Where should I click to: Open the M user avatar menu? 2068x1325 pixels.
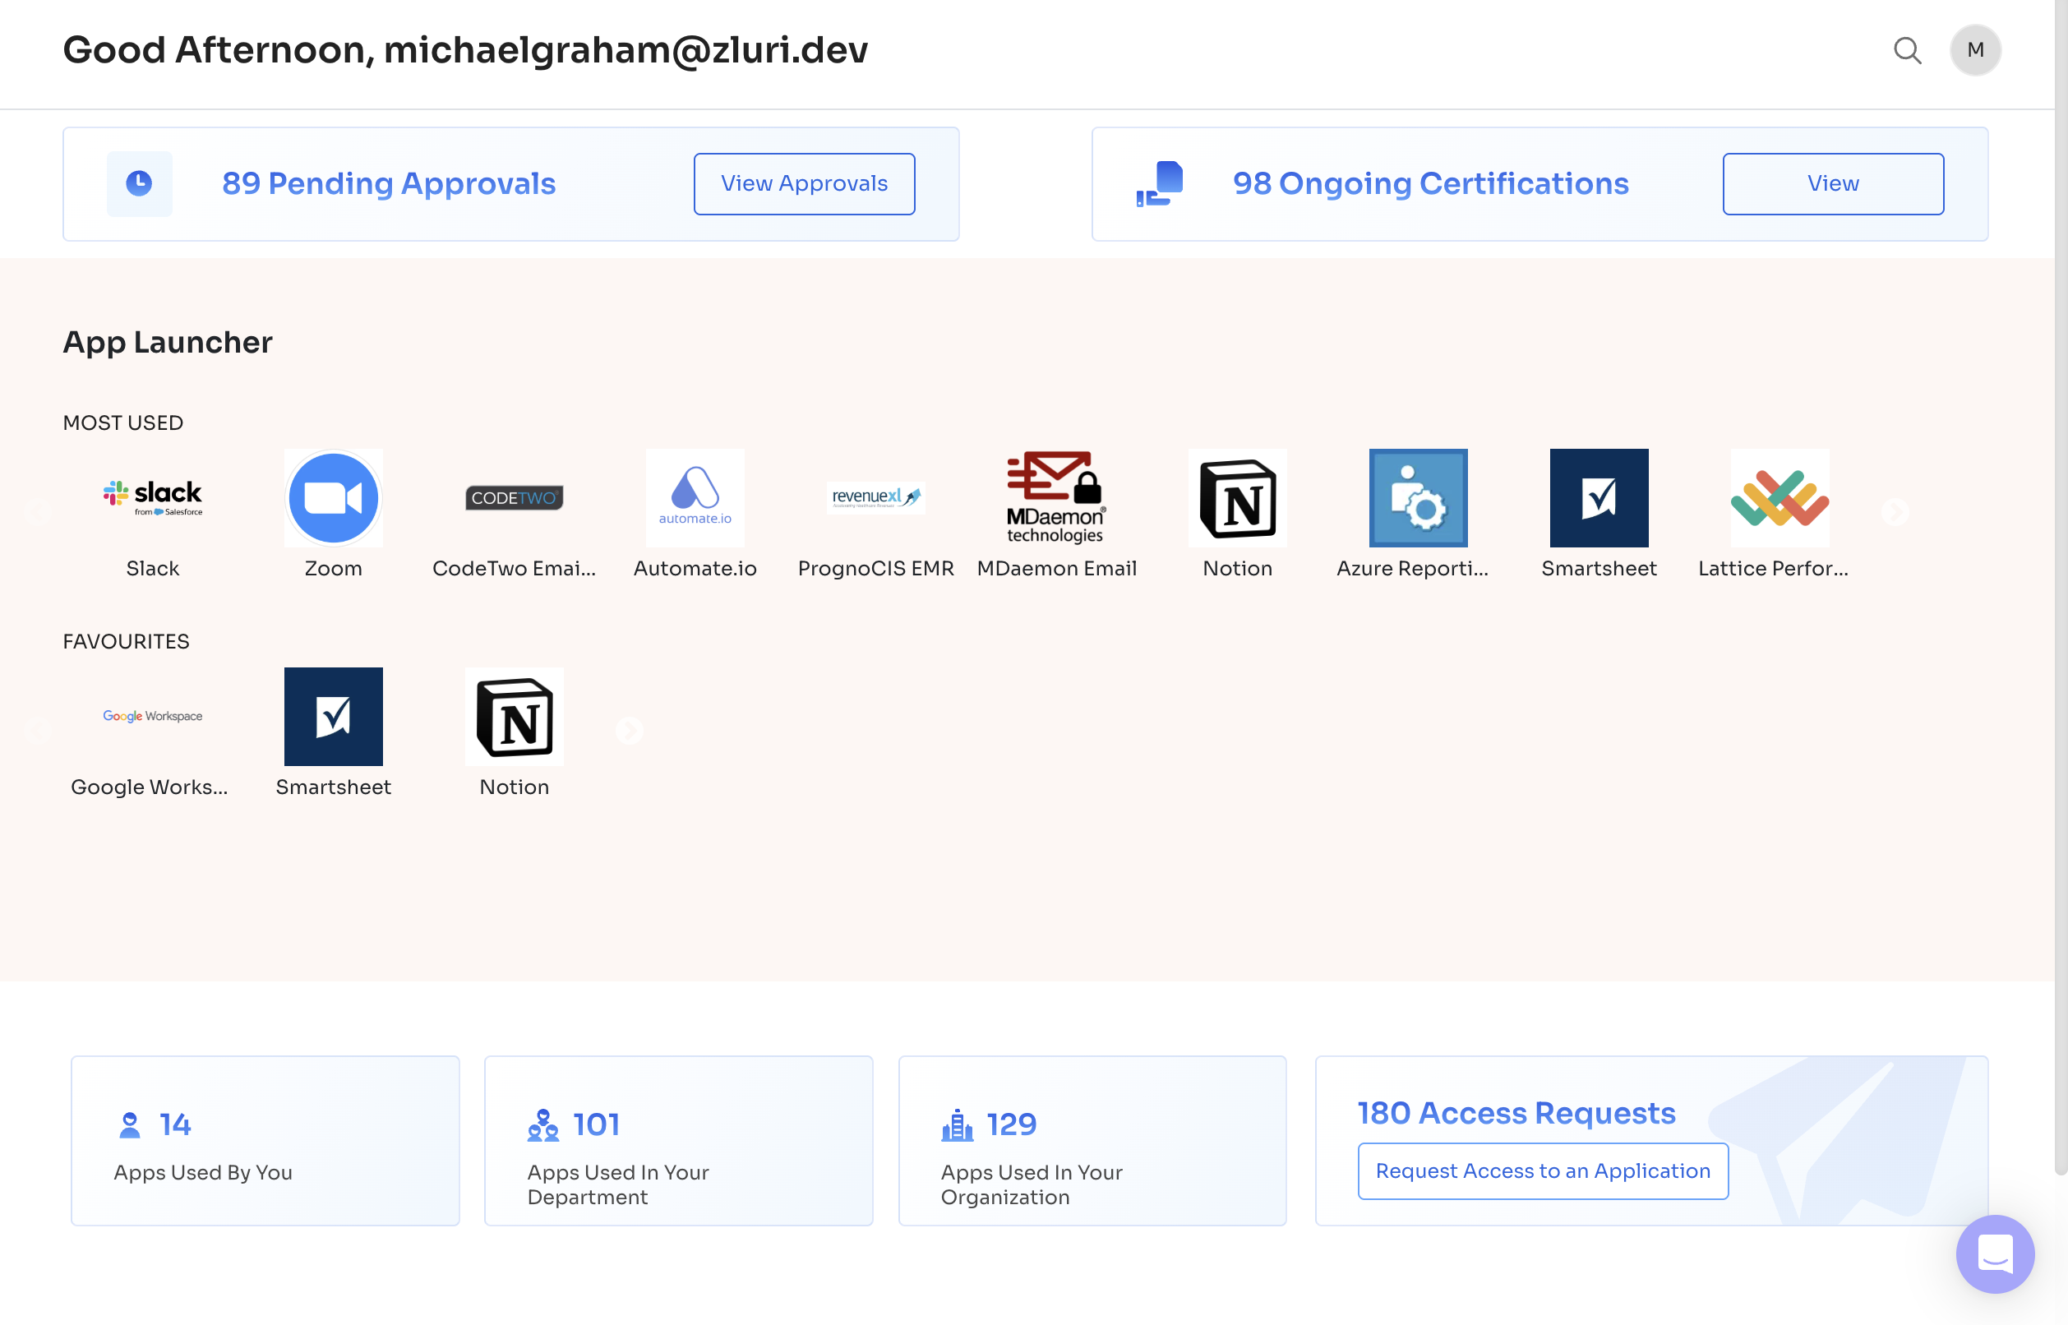tap(1975, 50)
